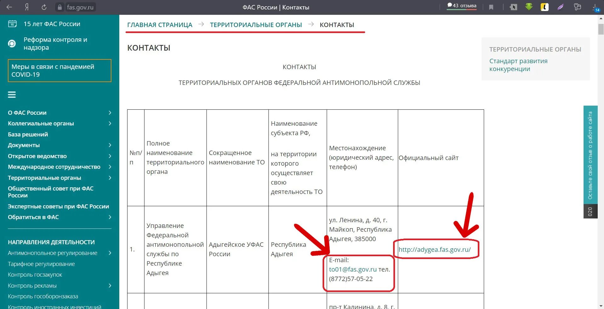Select header cell Официальный сайт
This screenshot has height=309, width=604.
click(428, 158)
